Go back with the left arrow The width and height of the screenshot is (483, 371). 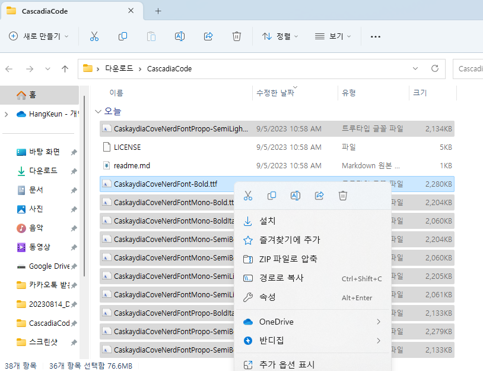tap(9, 69)
